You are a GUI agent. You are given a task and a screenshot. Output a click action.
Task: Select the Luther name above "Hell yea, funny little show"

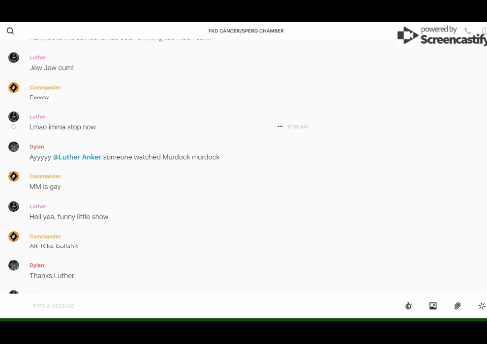tap(38, 206)
